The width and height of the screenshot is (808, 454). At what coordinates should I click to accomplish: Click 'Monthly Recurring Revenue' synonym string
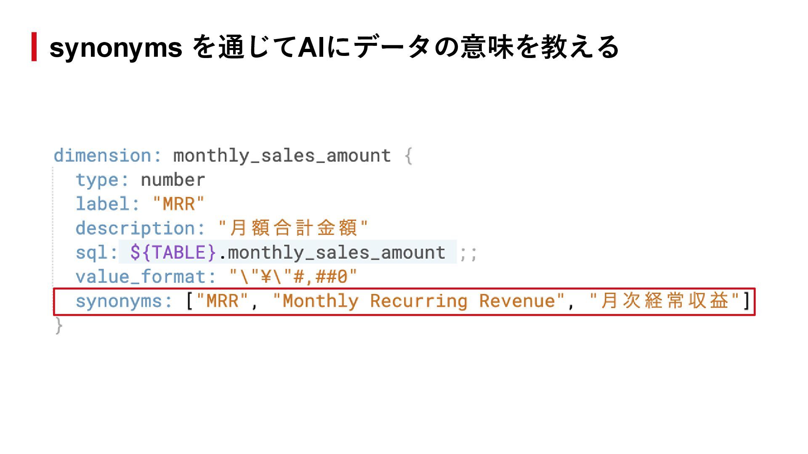pyautogui.click(x=418, y=301)
